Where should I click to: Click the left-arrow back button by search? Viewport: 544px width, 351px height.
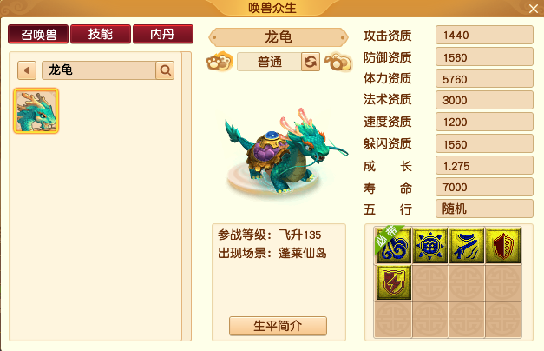coord(27,70)
